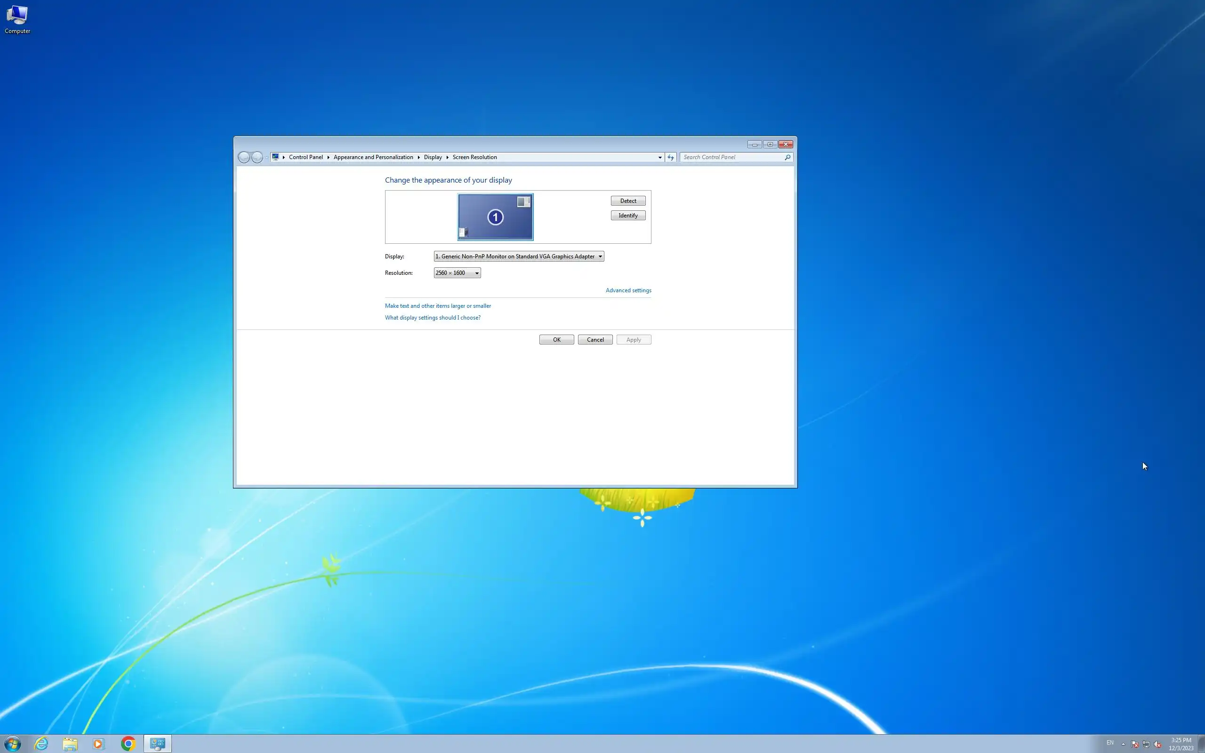
Task: Open Internet Explorer from taskbar
Action: [x=41, y=744]
